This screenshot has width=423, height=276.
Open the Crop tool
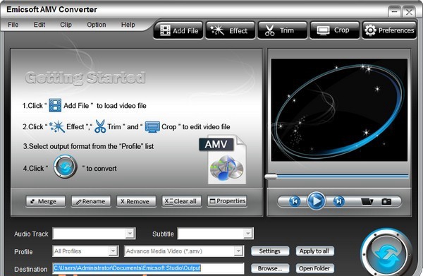tap(334, 30)
